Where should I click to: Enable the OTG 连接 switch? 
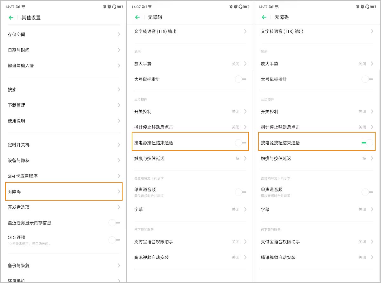point(114,240)
